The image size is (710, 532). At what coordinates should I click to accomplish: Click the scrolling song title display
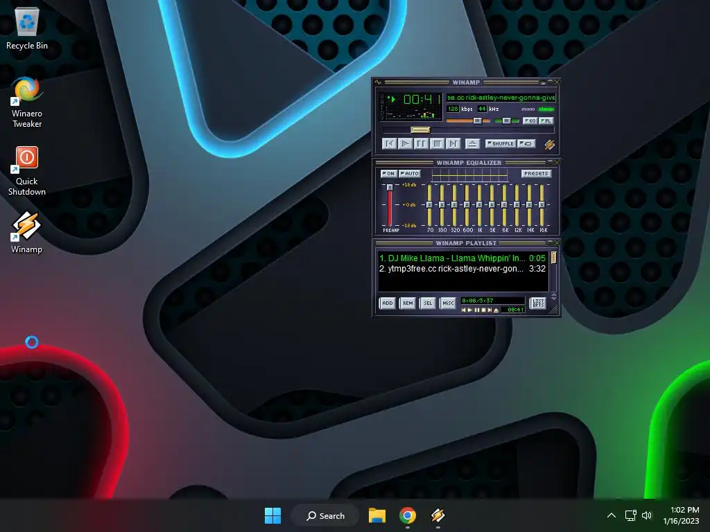[501, 98]
